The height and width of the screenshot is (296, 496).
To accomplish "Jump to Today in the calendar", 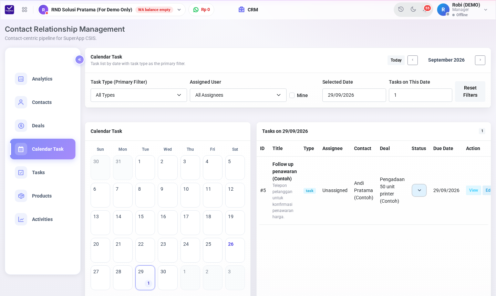I will tap(396, 60).
